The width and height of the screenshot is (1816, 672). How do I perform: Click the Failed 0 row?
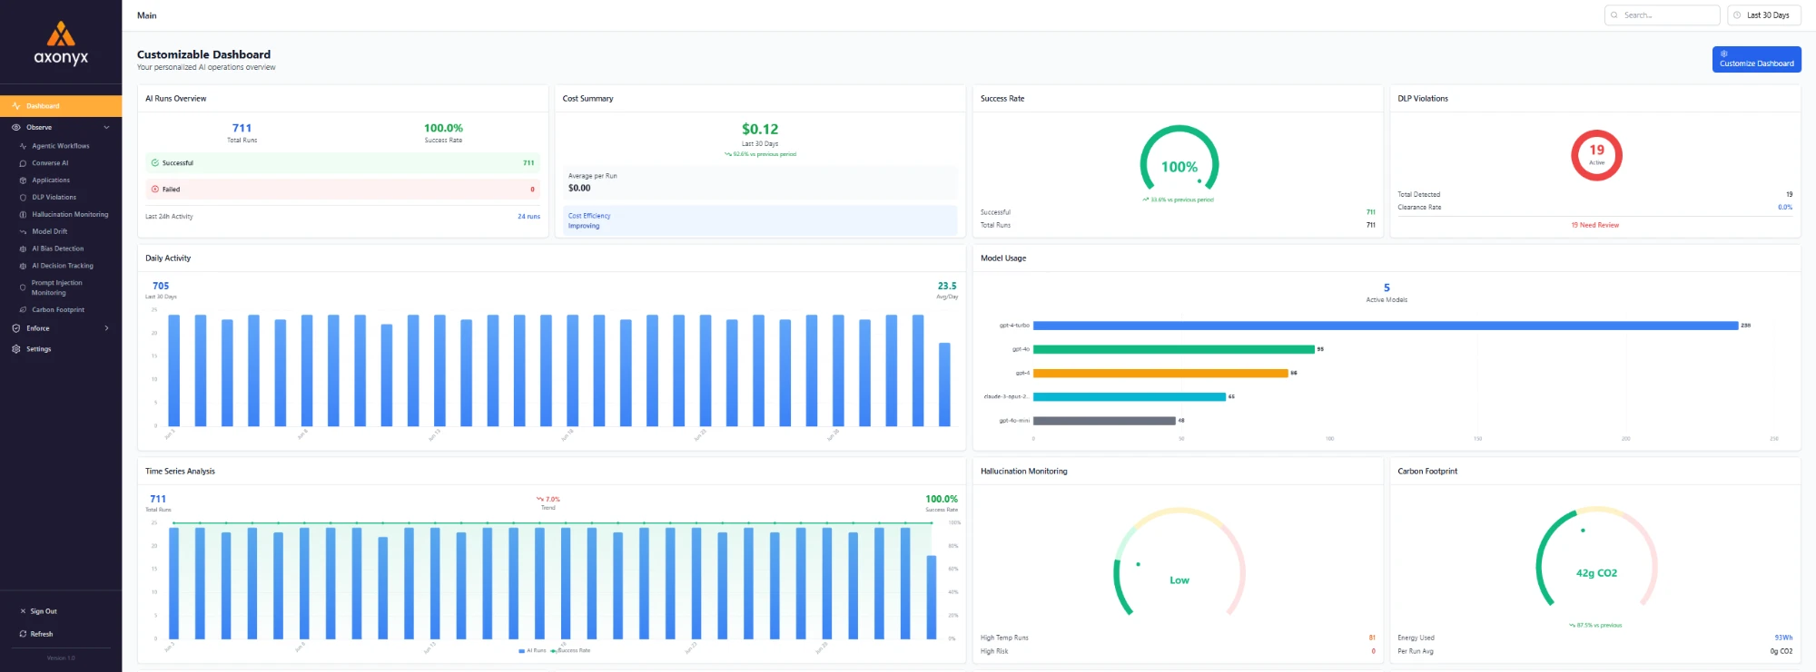coord(343,190)
